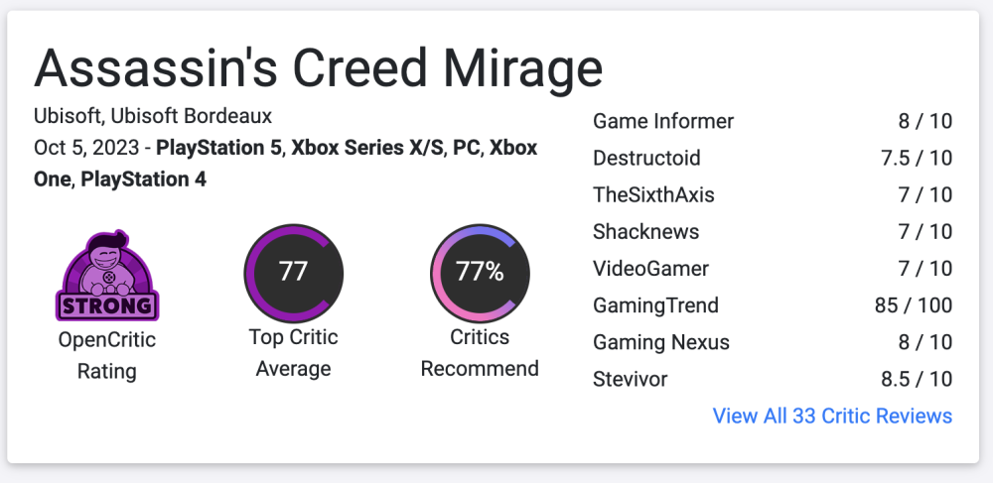Click the PlayStation 5 platform label

point(220,149)
